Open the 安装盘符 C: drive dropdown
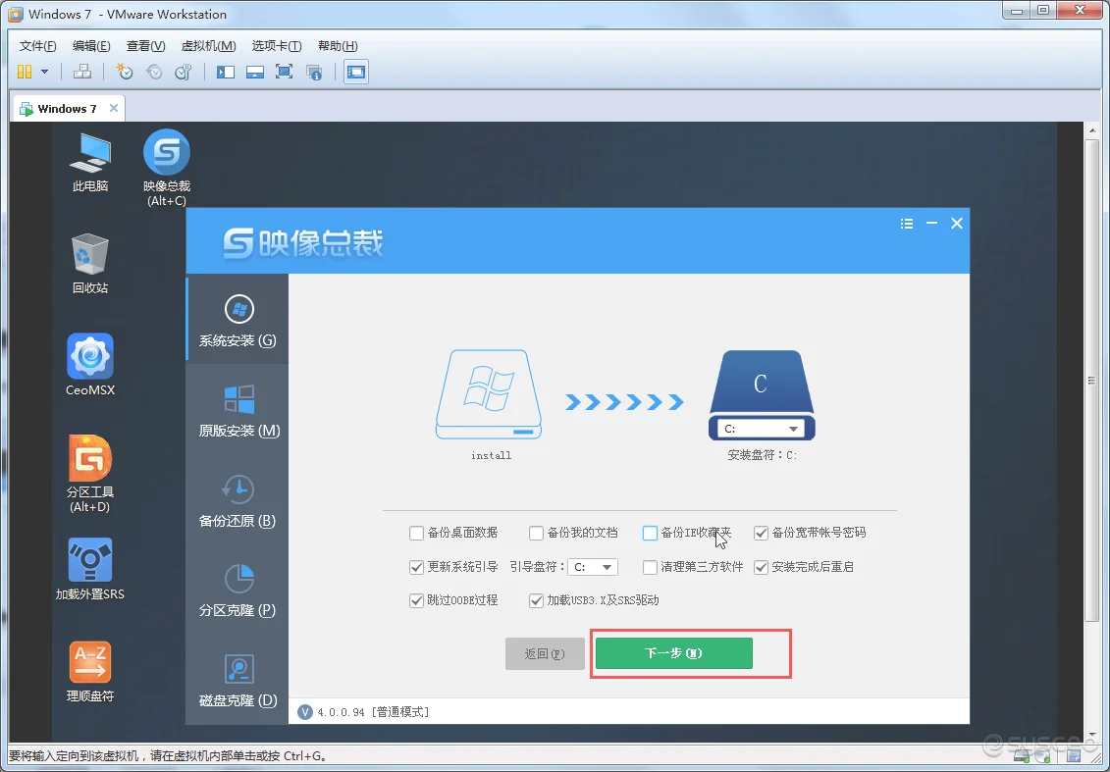Screen dimensions: 1110x772 (761, 429)
